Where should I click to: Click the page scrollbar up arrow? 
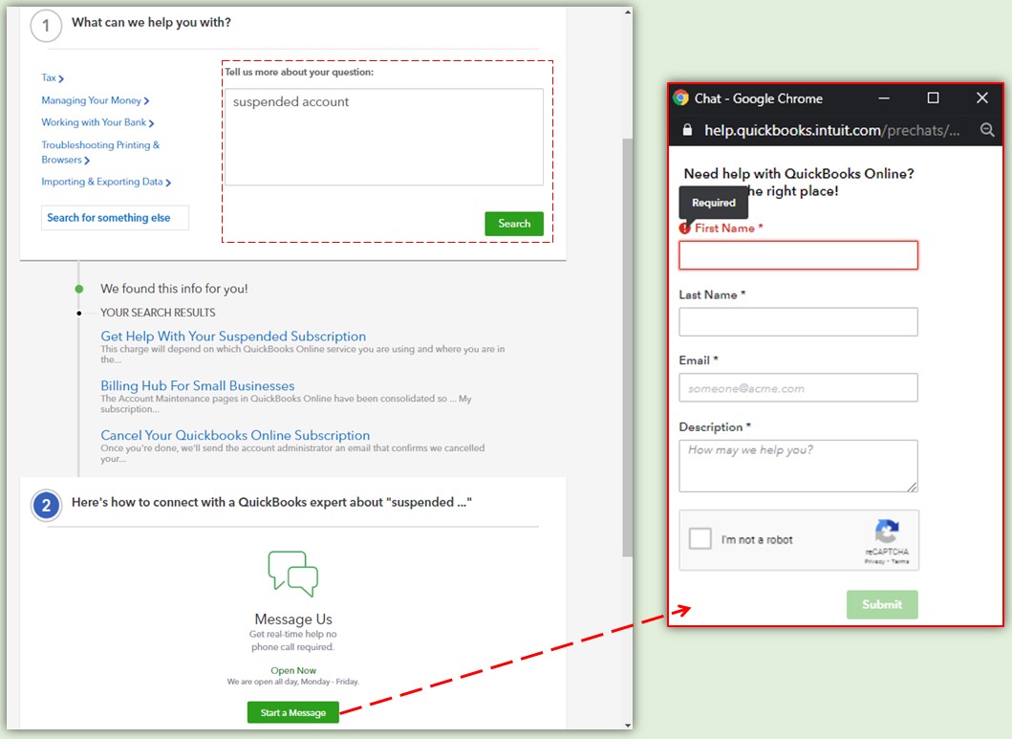[627, 12]
